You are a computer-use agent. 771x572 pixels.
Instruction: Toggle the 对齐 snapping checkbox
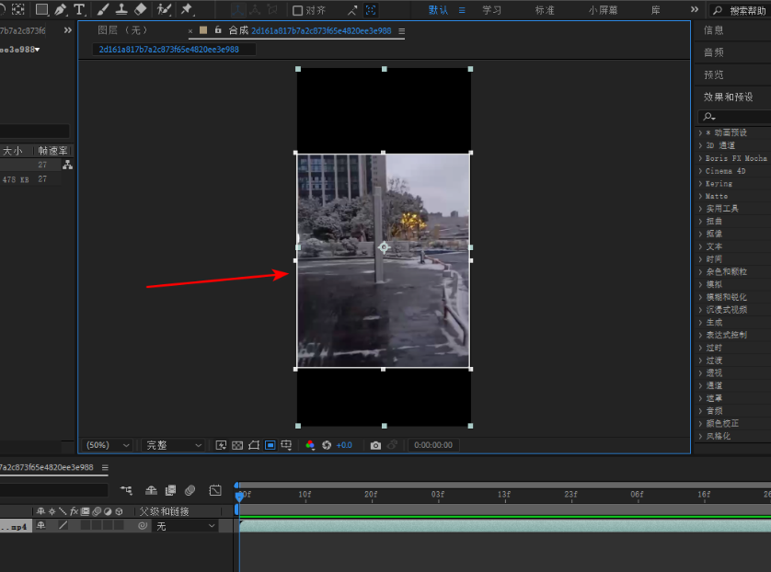pyautogui.click(x=297, y=10)
